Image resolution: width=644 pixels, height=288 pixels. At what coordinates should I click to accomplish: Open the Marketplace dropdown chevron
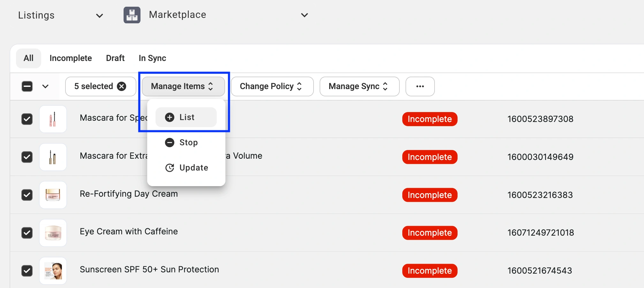tap(304, 15)
